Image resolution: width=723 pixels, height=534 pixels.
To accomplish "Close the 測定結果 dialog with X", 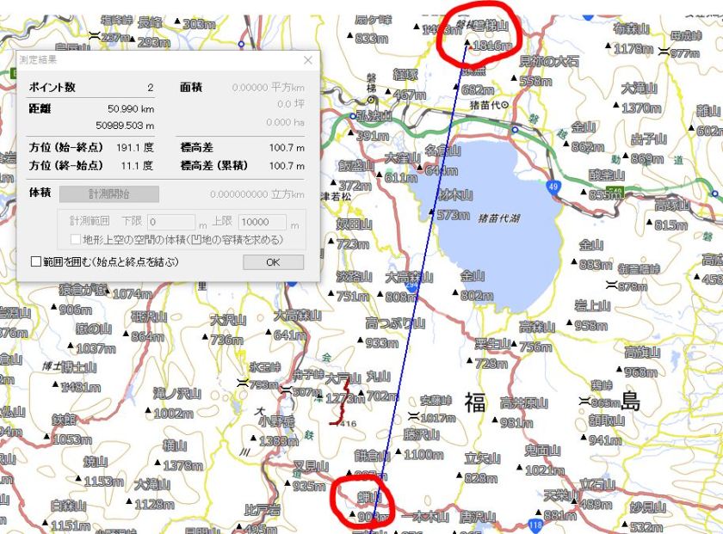I will pyautogui.click(x=308, y=60).
